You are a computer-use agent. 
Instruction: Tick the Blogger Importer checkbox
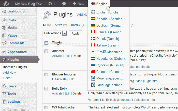pos(46,74)
